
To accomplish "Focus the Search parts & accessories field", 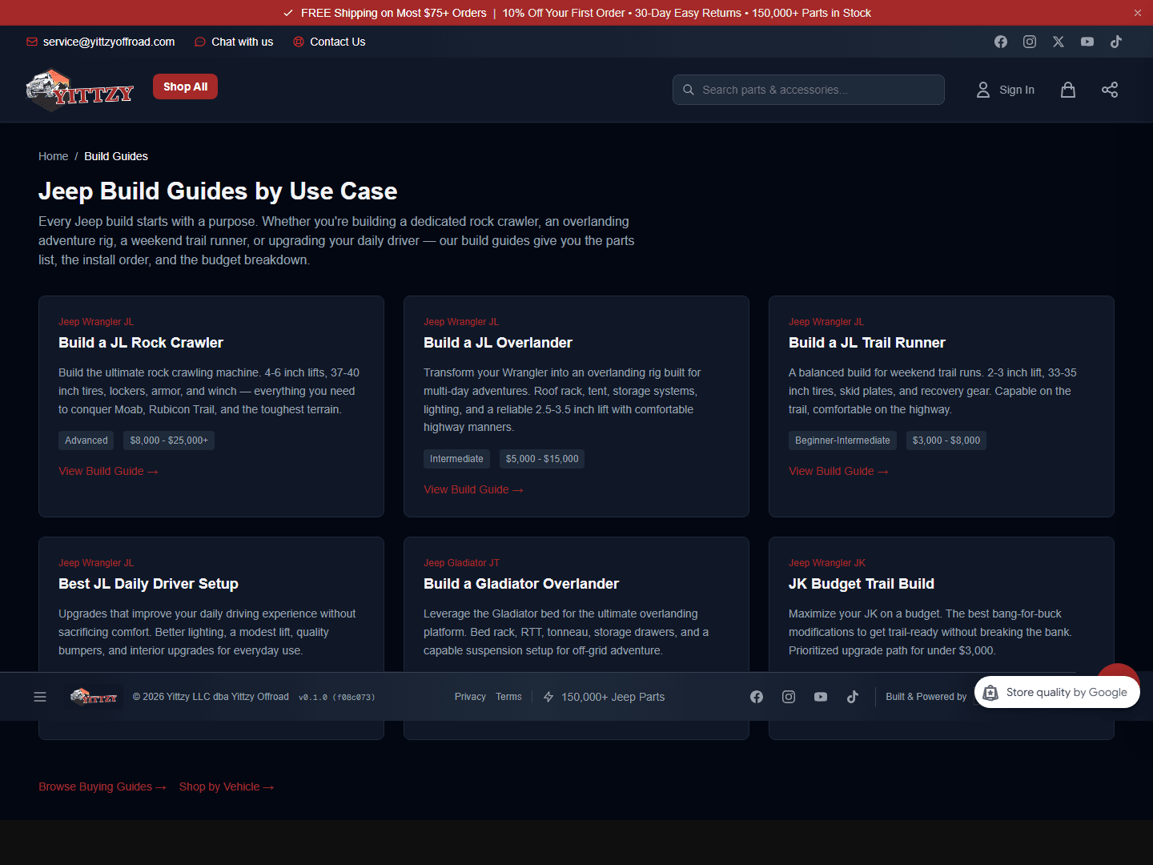I will coord(809,90).
